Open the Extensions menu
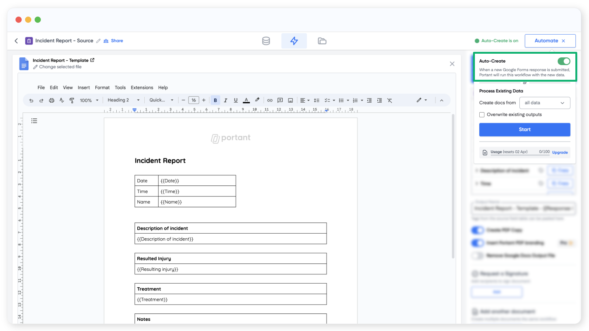Image resolution: width=589 pixels, height=331 pixels. click(142, 88)
